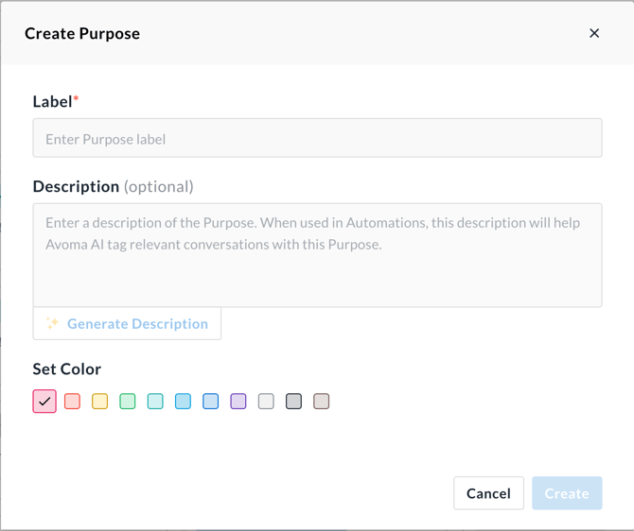Set the color to purple

(x=238, y=402)
